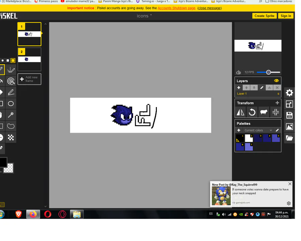
Task: Choose the paint-all-same-color bucket tool
Action: click(x=11, y=81)
